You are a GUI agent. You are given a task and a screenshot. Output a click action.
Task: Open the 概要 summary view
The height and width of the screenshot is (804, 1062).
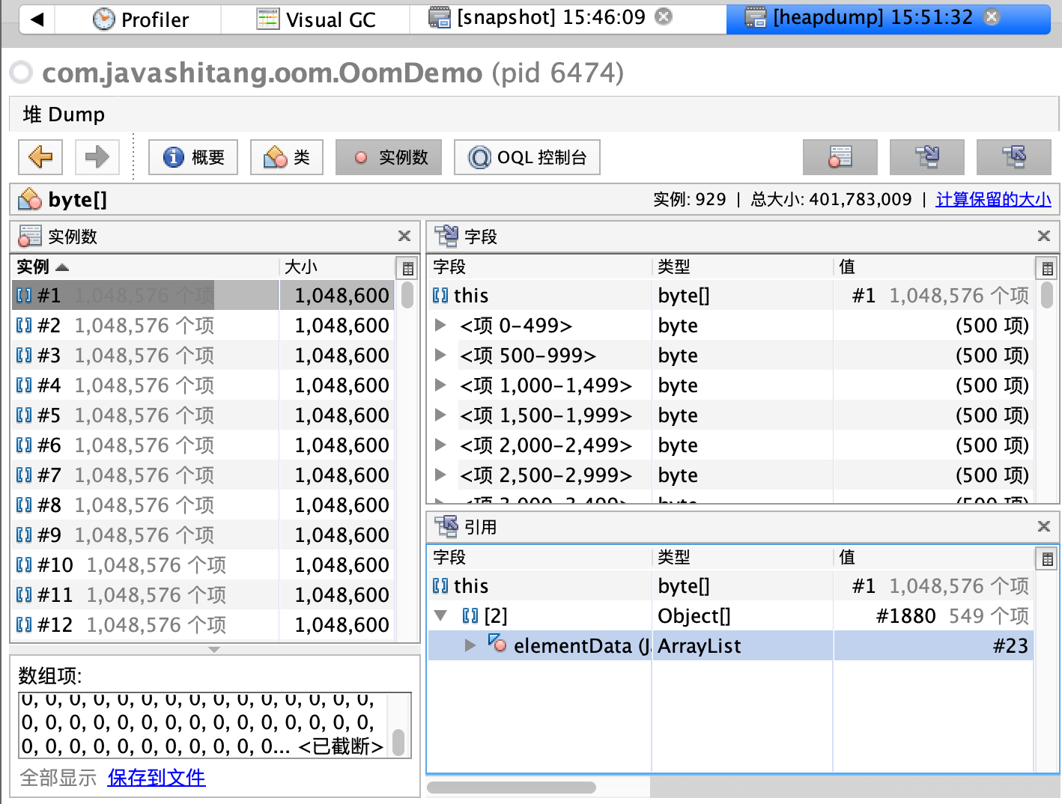click(x=193, y=157)
